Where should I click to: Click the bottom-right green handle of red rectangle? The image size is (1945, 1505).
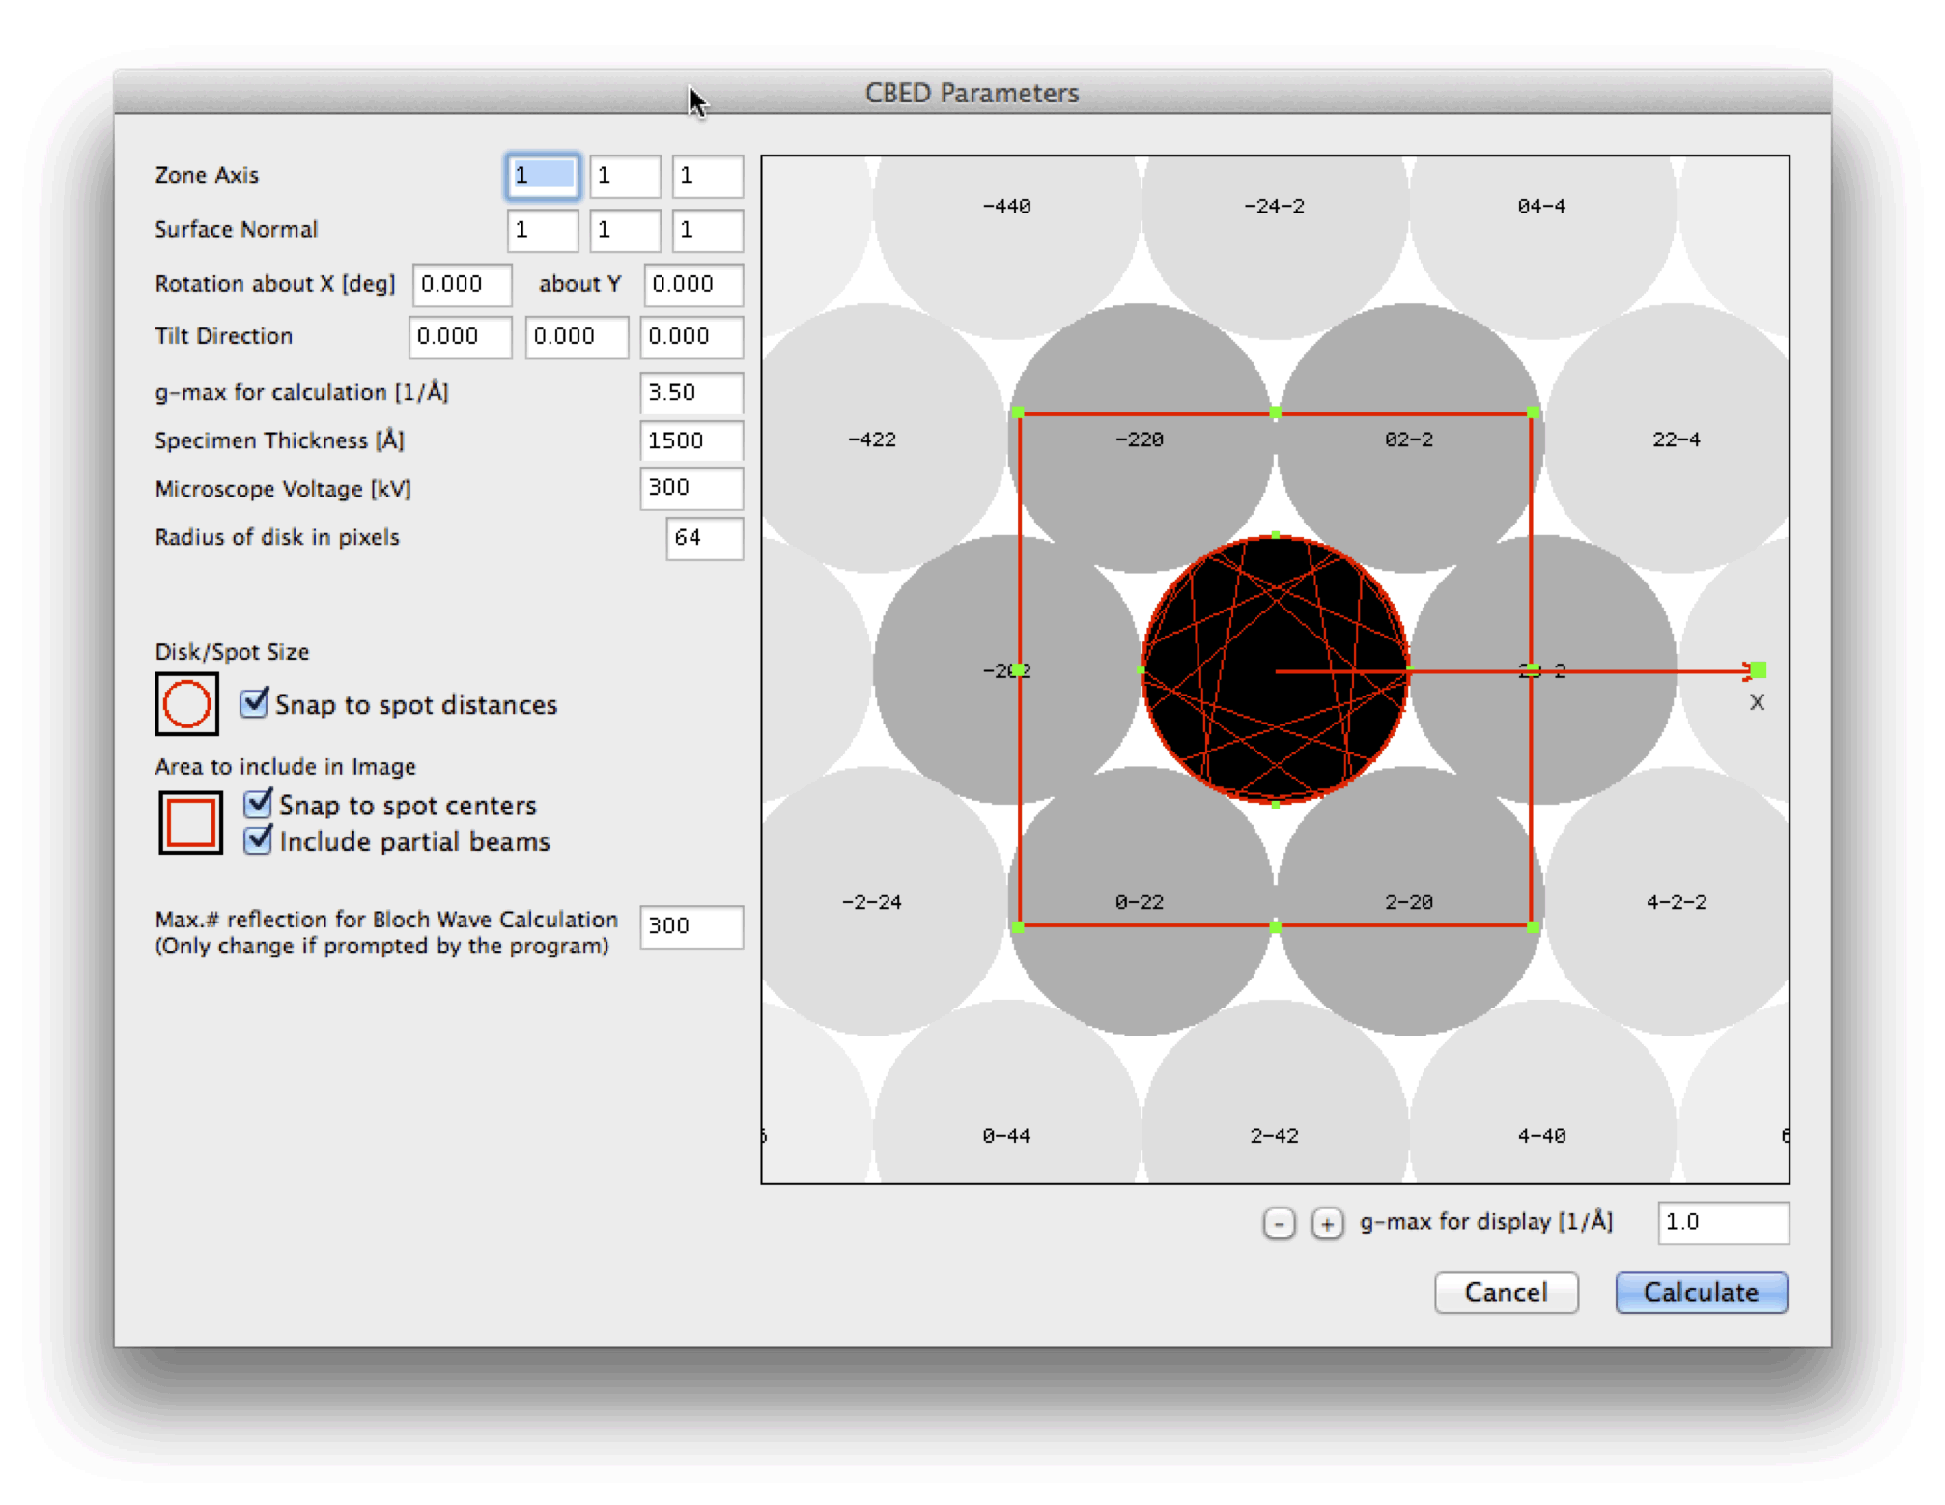click(x=1533, y=926)
